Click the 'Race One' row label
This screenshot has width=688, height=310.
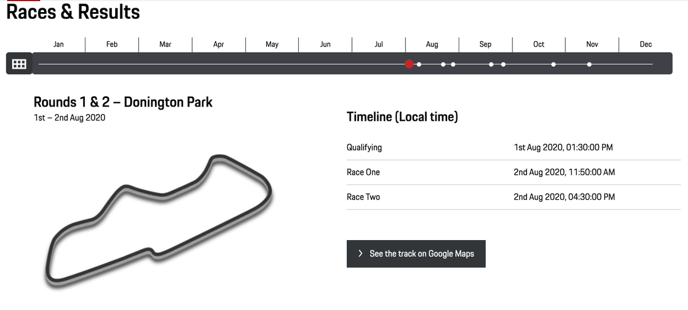click(363, 172)
